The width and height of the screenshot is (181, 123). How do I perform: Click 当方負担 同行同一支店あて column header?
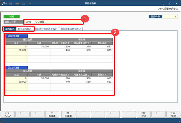click(61, 43)
